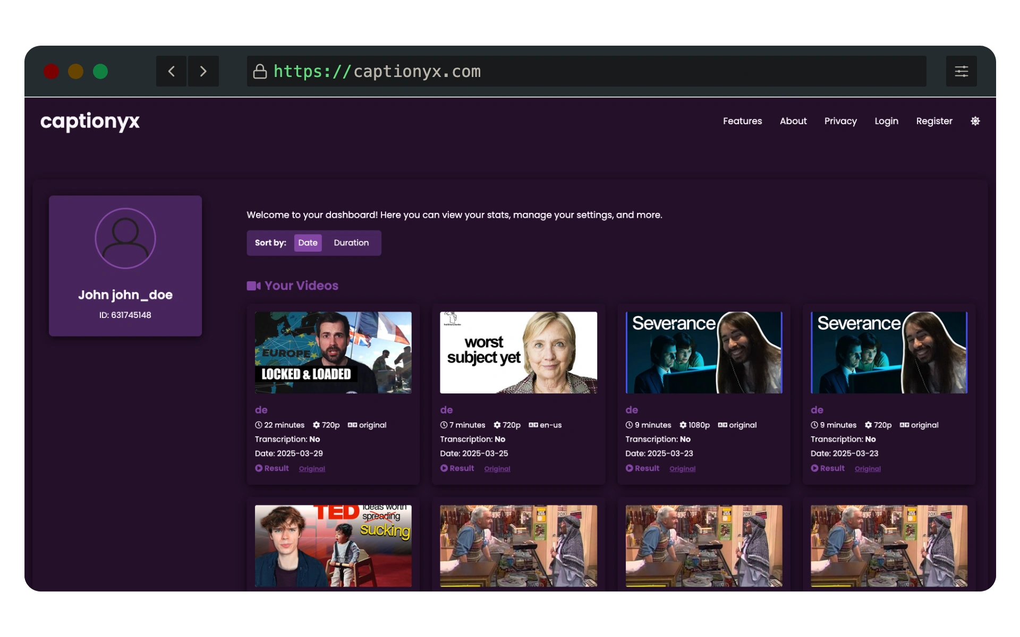
Task: Open the Severance thumbnail on the 1080p card
Action: 704,352
